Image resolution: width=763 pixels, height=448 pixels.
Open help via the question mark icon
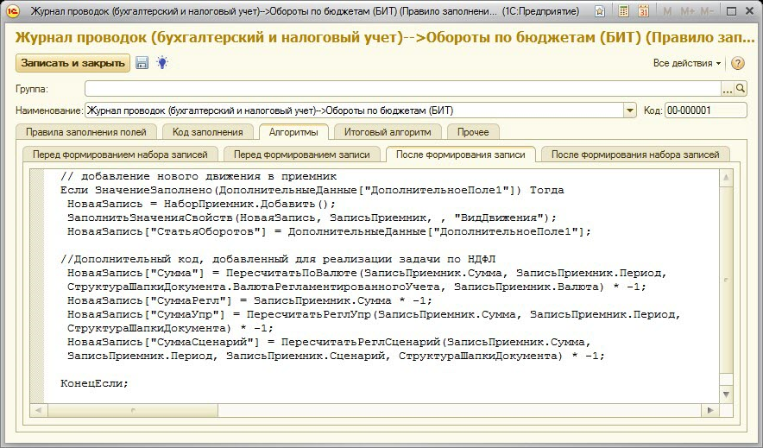point(738,63)
